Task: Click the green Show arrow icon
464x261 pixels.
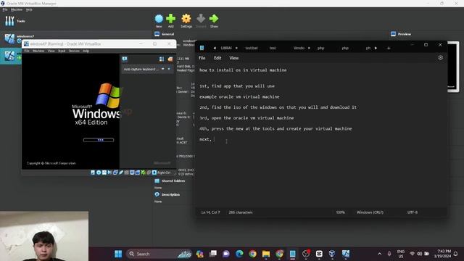Action: (x=214, y=20)
